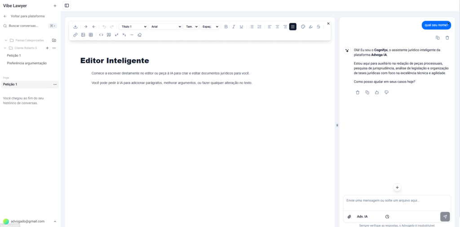The height and width of the screenshot is (227, 460).
Task: Click the Adv. IA model button
Action: 362,217
